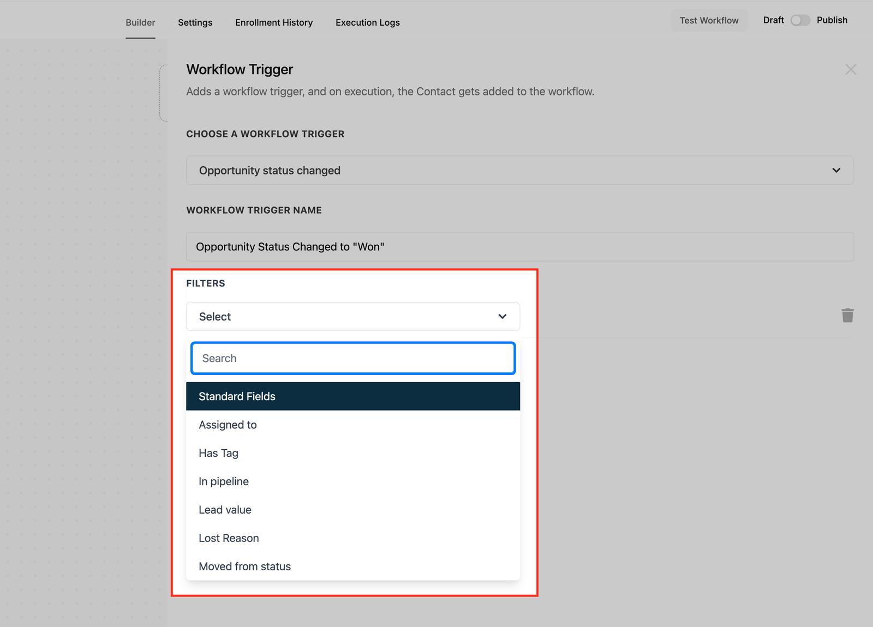Viewport: 873px width, 627px height.
Task: Edit the workflow trigger name field
Action: (x=519, y=247)
